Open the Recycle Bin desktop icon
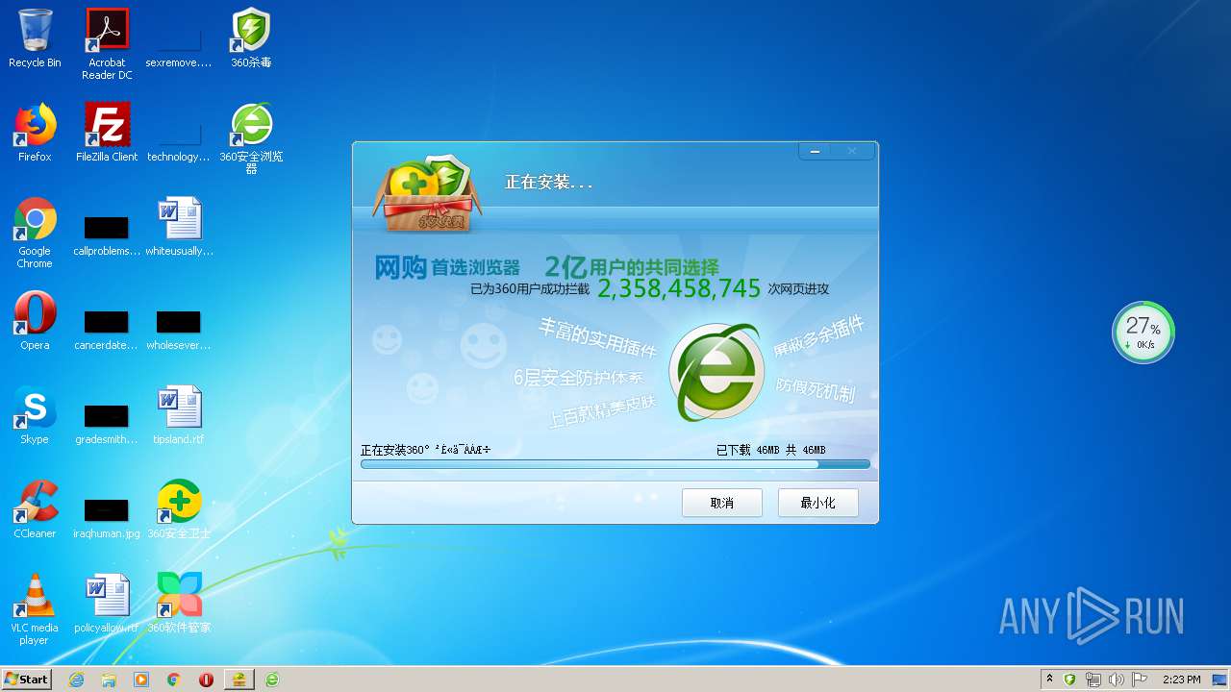Image resolution: width=1231 pixels, height=692 pixels. tap(35, 38)
